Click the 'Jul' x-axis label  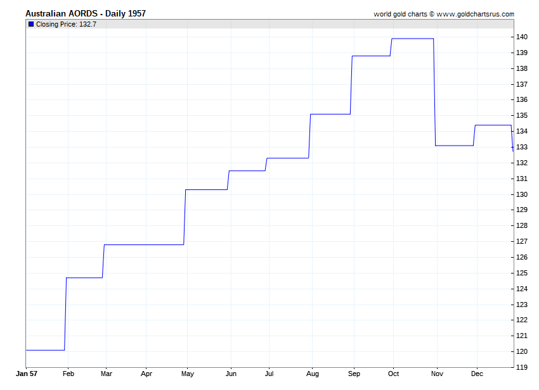[269, 374]
